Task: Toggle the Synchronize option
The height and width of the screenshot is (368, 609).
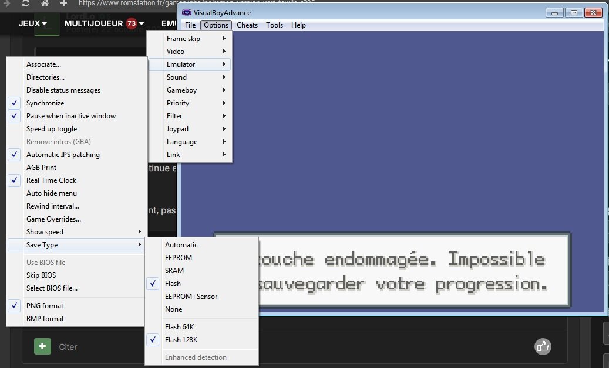Action: tap(45, 103)
